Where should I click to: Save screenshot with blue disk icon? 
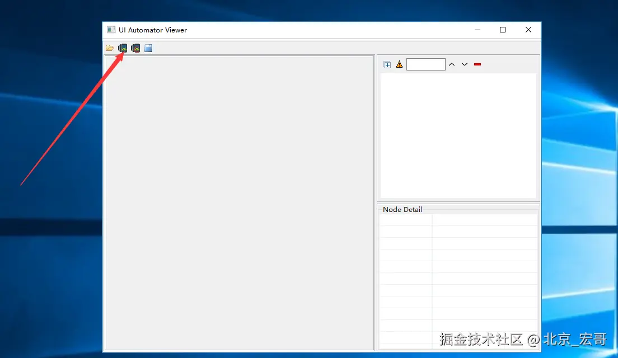pos(148,48)
